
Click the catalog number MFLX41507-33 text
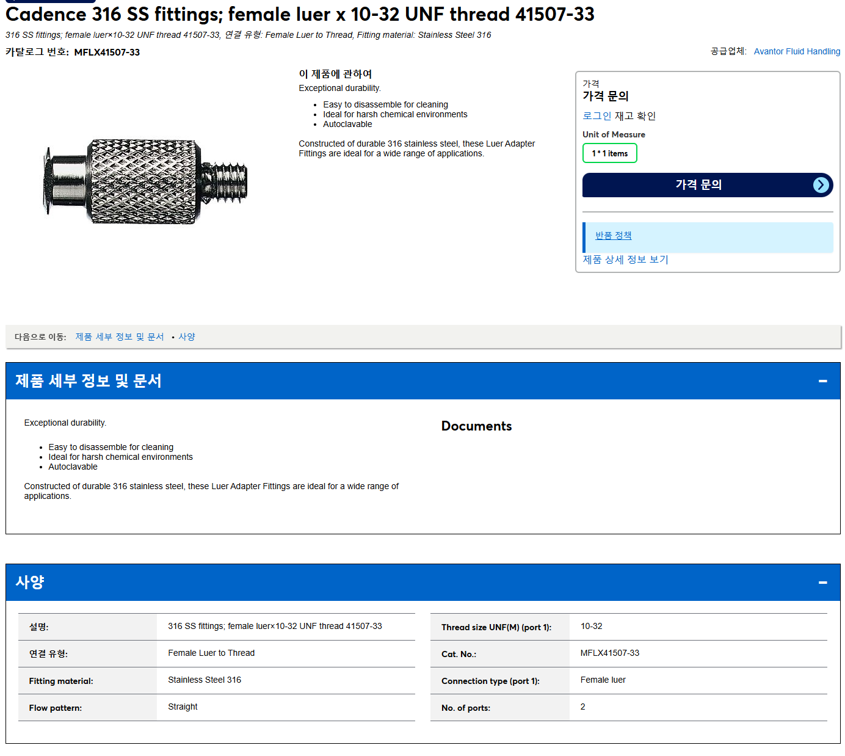coord(107,53)
